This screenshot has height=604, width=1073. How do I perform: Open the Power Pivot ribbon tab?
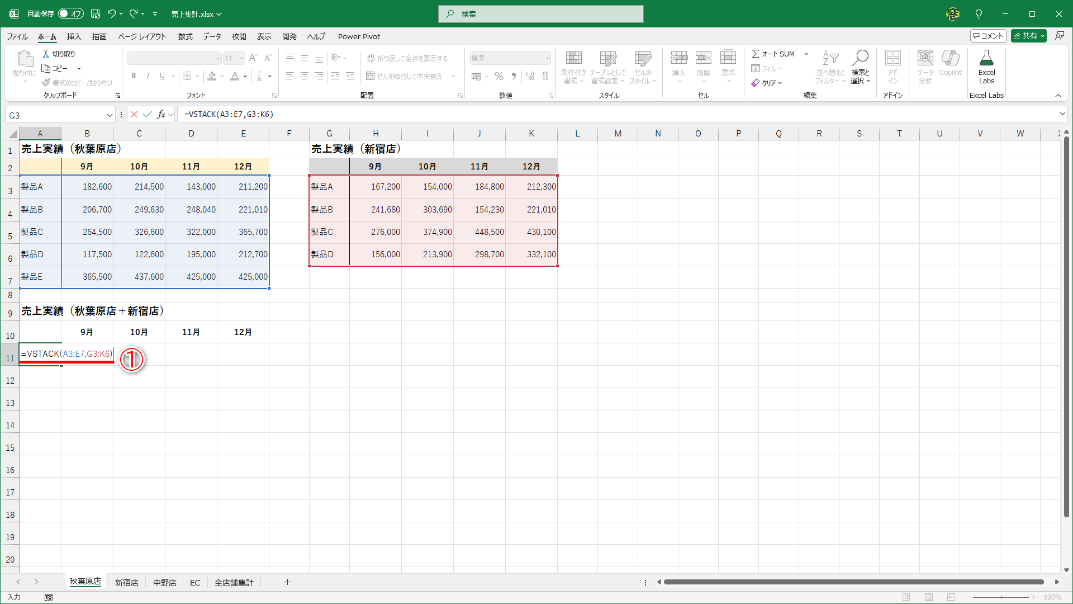pos(359,36)
